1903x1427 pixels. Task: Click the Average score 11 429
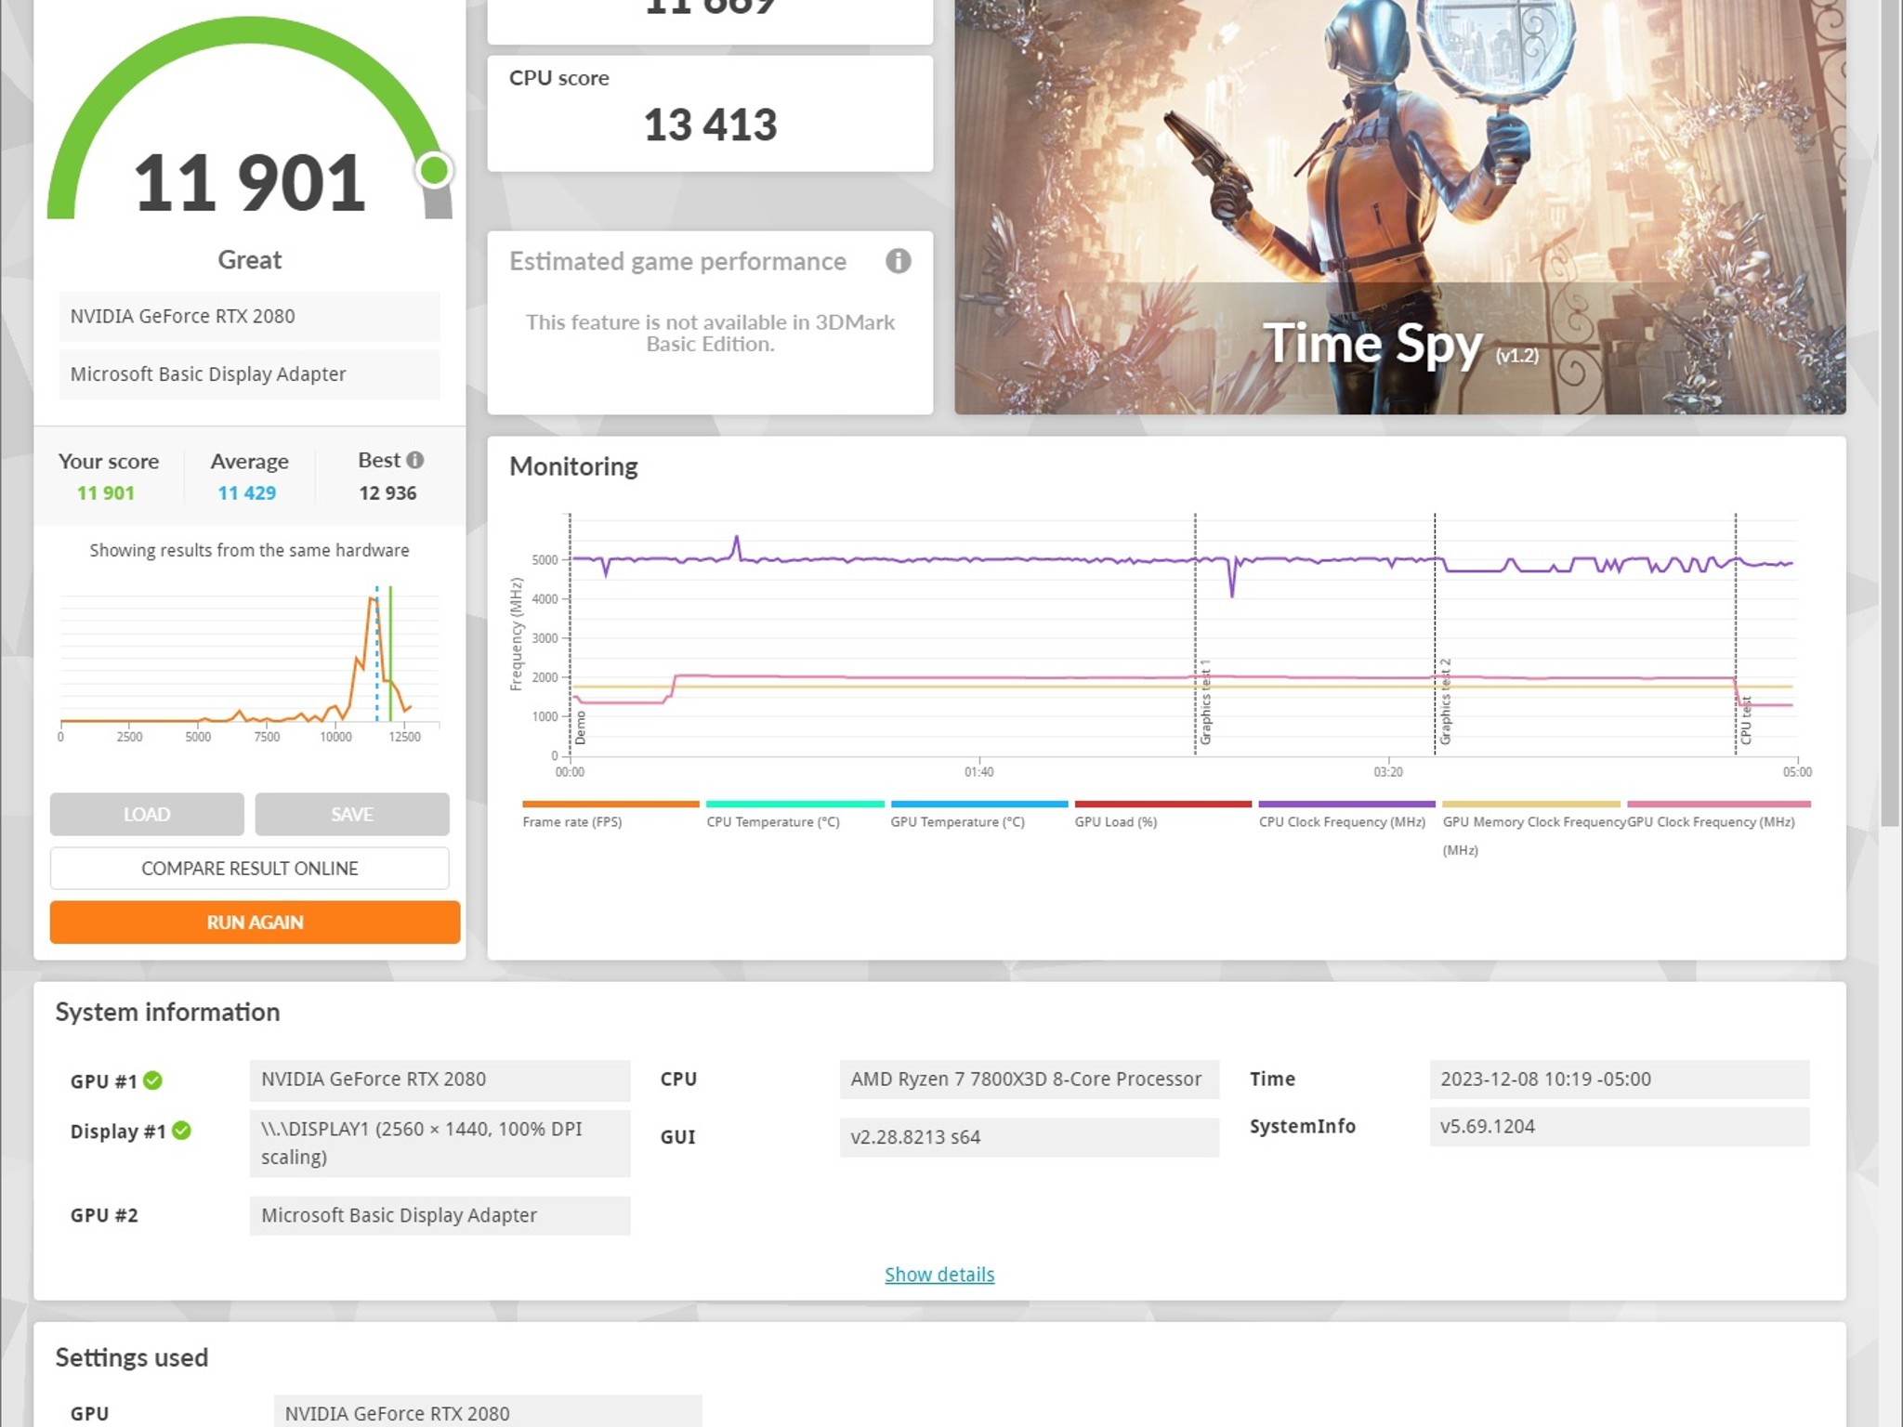point(247,493)
